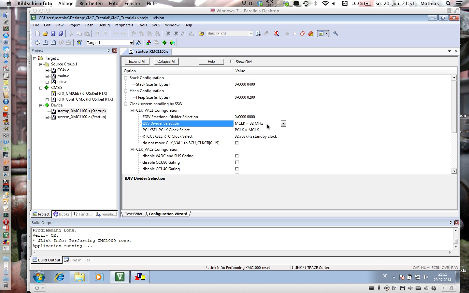This screenshot has width=469, height=293.
Task: Click the Translate file icon in build toolbar
Action: (37, 43)
